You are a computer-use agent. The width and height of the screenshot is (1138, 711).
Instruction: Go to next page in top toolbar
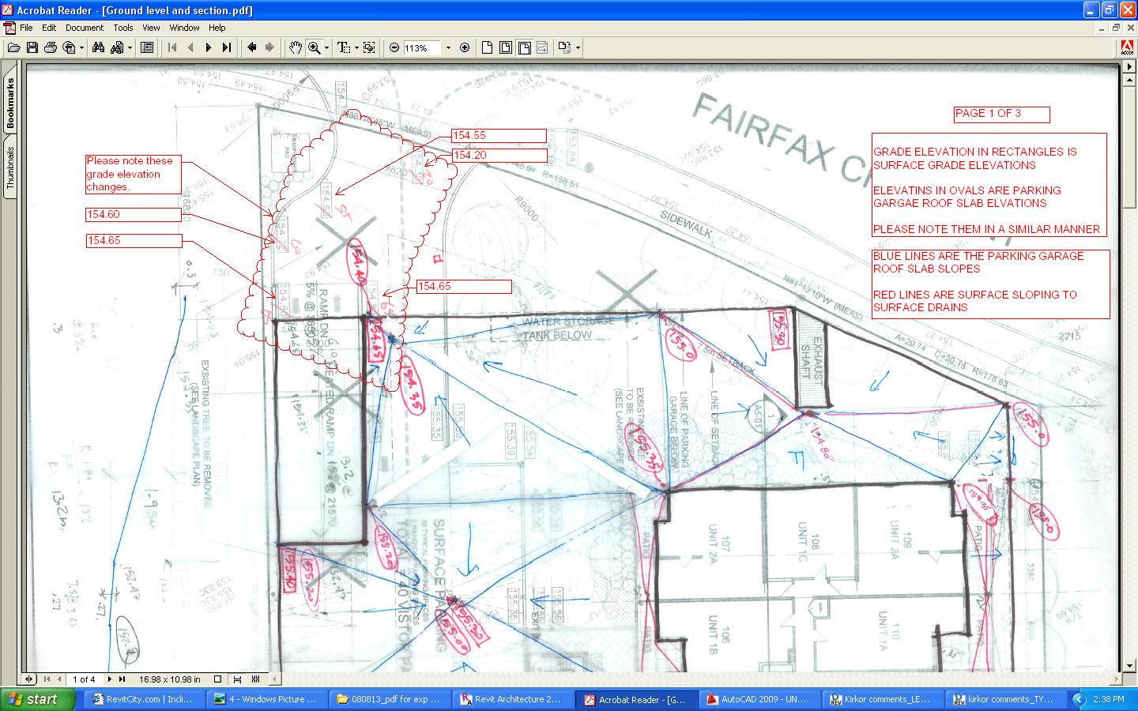pos(209,47)
